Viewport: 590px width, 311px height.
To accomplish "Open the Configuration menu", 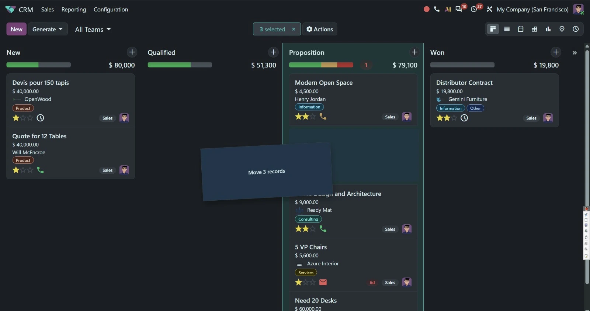I will 111,10.
